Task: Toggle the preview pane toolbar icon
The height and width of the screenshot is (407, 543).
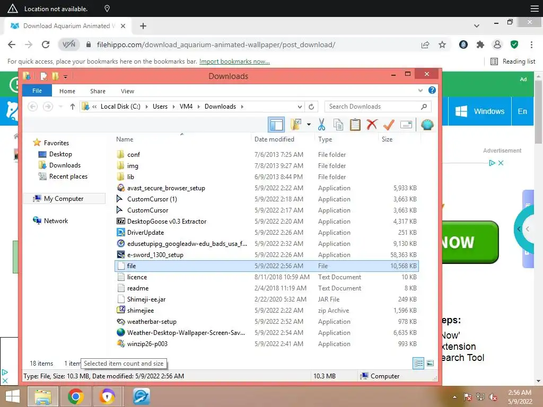Action: [x=276, y=125]
